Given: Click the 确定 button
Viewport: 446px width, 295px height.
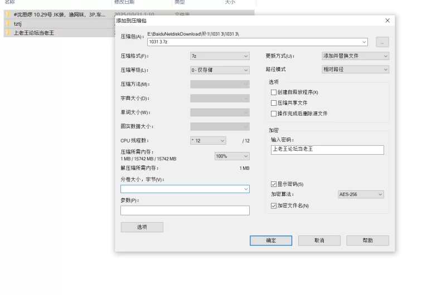Looking at the screenshot, I should [271, 240].
